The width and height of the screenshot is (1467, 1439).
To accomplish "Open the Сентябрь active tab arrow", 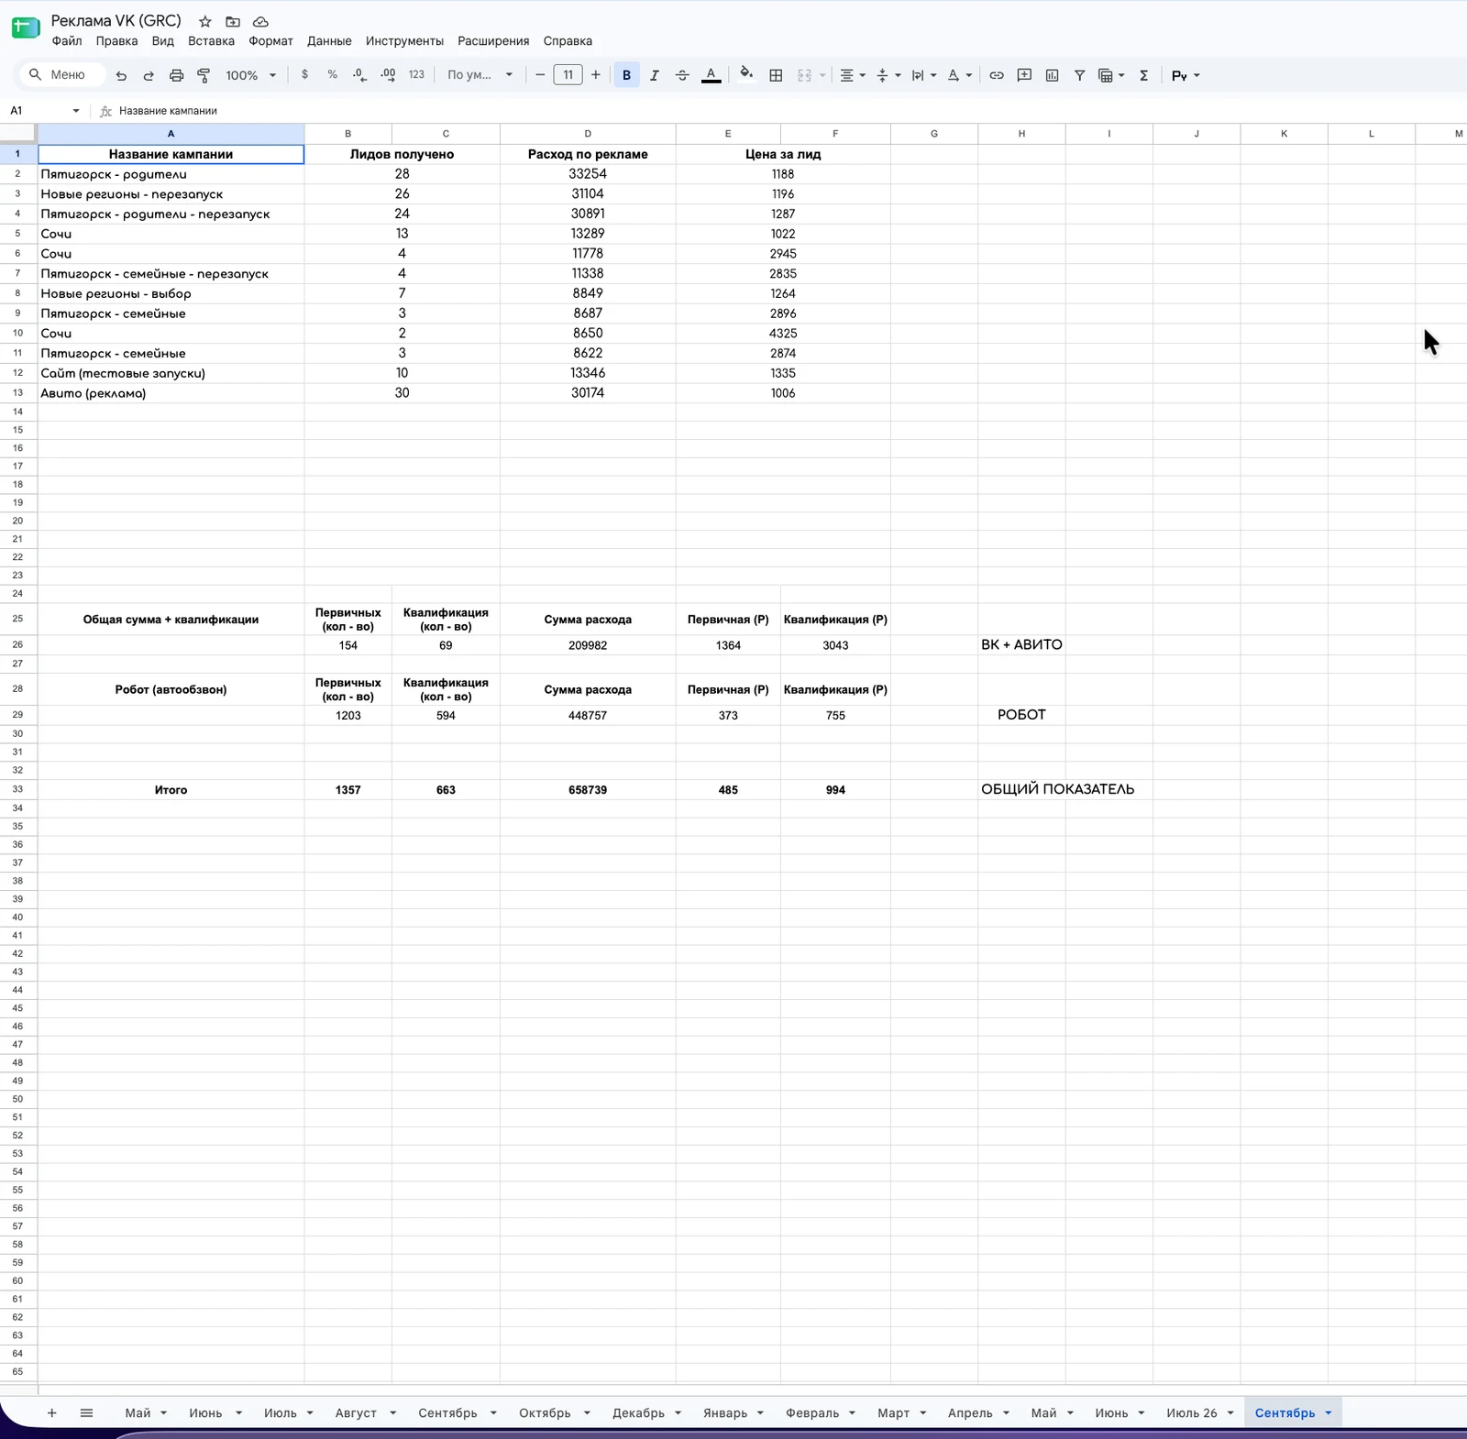I will point(1329,1412).
